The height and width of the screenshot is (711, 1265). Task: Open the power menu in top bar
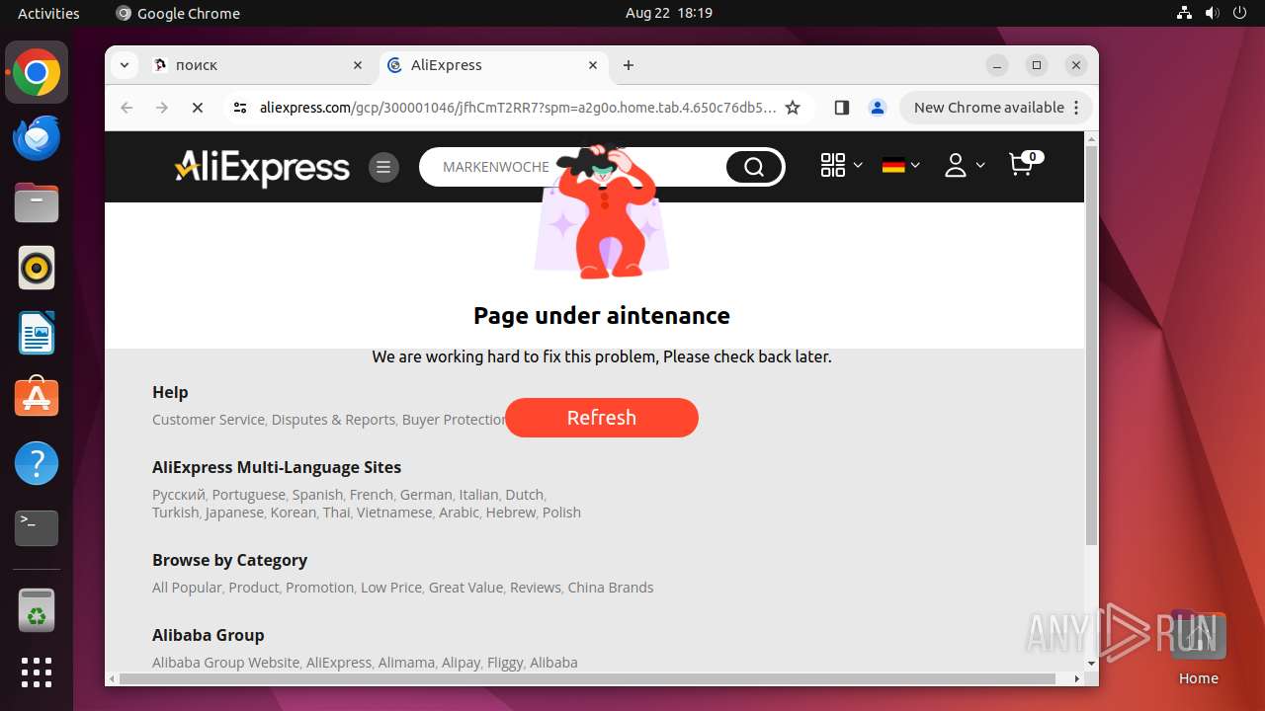[1240, 13]
